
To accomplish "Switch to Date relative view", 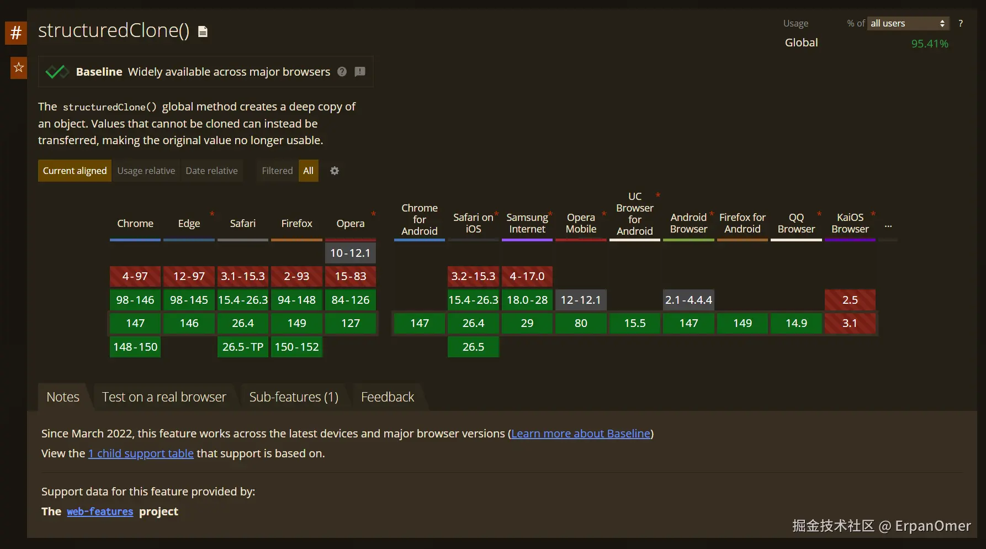I will pos(212,171).
